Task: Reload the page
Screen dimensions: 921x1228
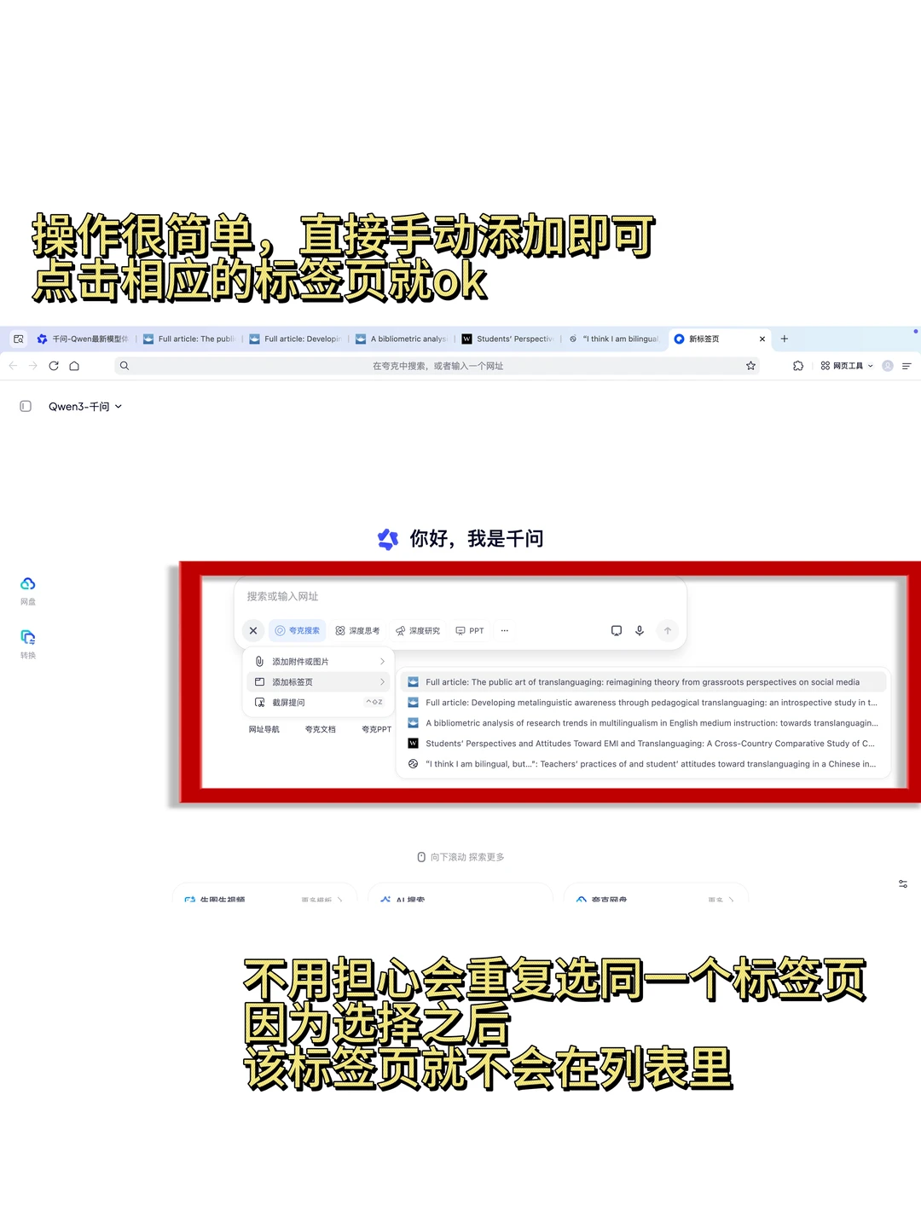Action: click(x=54, y=366)
